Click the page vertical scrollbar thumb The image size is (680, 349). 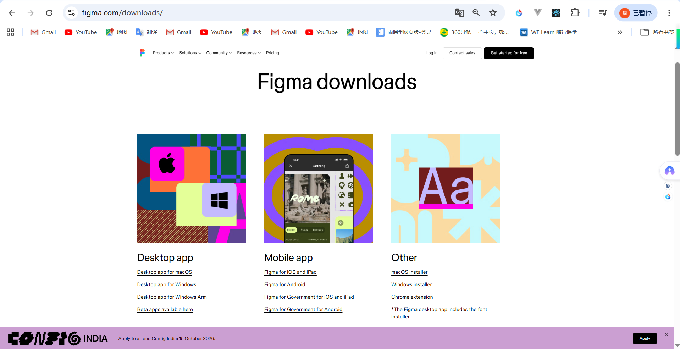pos(677,109)
